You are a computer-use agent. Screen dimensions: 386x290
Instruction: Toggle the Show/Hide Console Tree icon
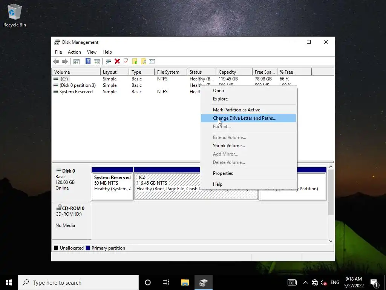(77, 62)
